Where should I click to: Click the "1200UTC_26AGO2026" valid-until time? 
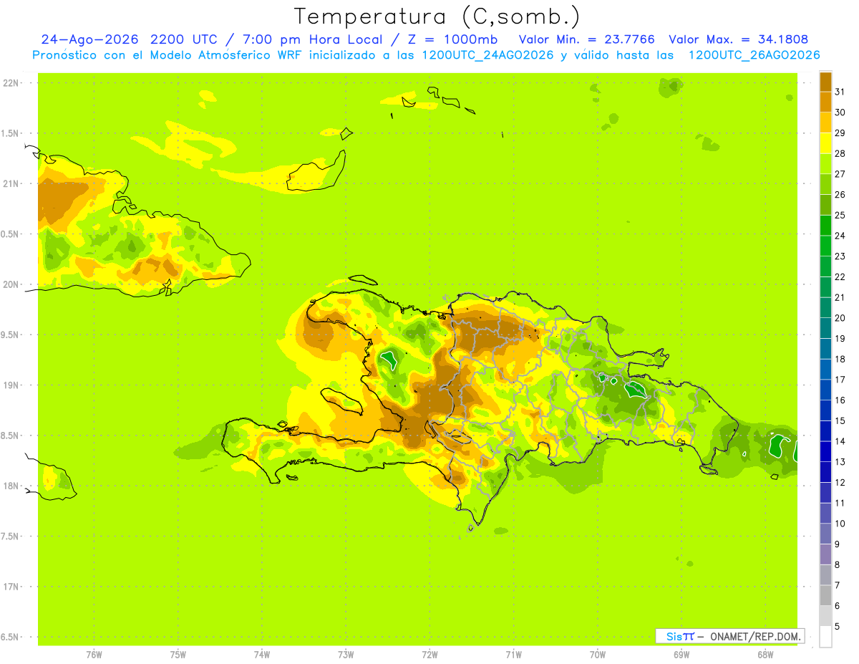click(754, 55)
